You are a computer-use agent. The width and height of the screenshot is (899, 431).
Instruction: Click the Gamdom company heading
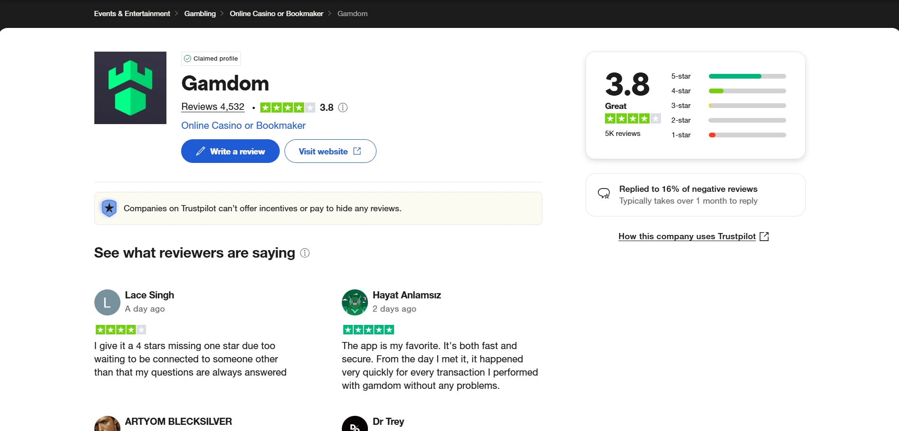pyautogui.click(x=225, y=83)
